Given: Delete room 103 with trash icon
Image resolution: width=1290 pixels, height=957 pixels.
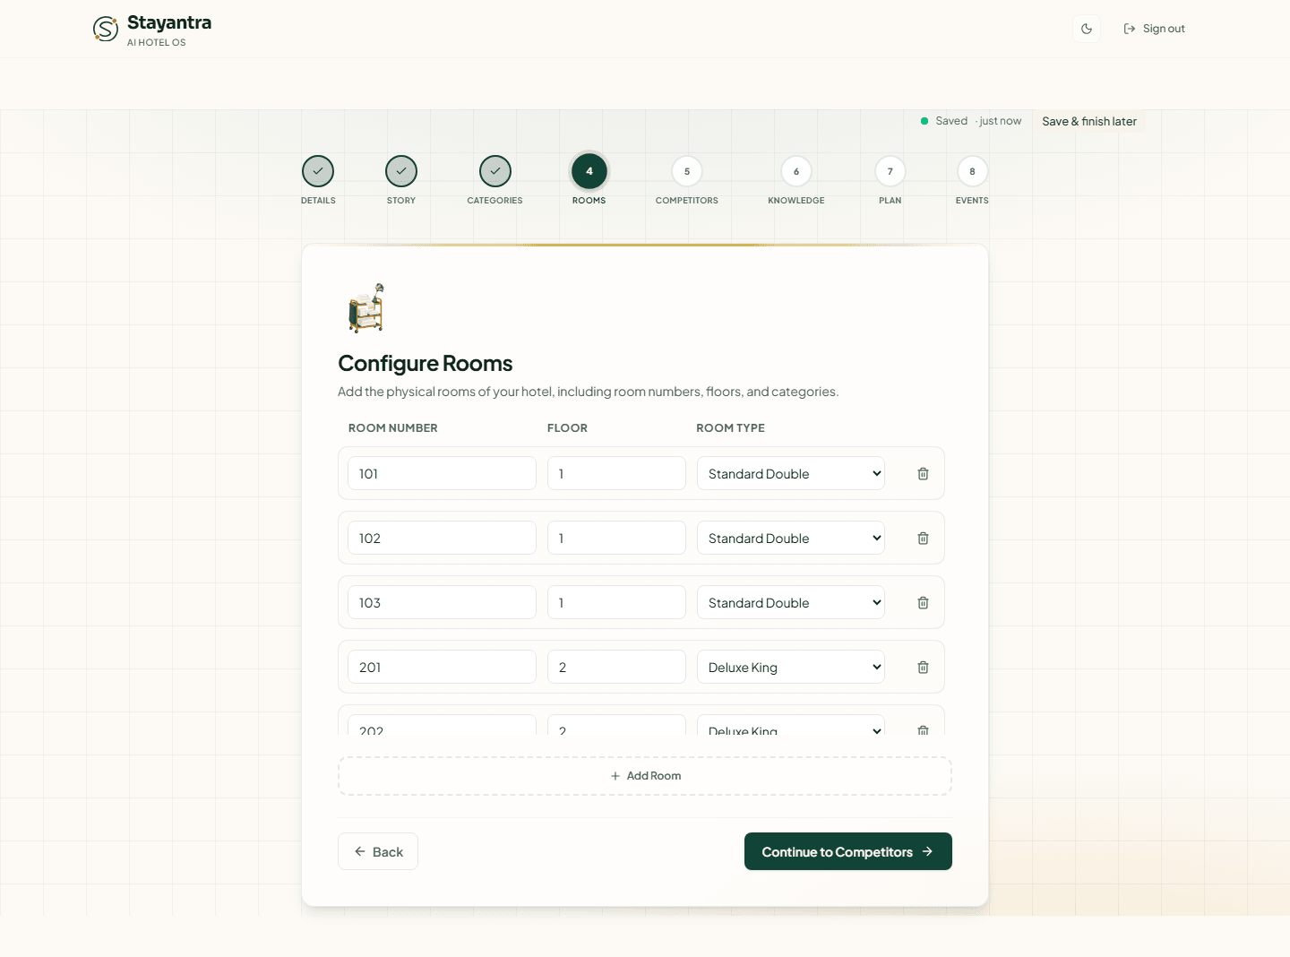Looking at the screenshot, I should pyautogui.click(x=923, y=602).
